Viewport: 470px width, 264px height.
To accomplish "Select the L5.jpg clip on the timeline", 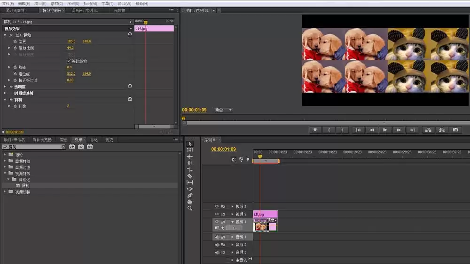I will click(x=265, y=214).
